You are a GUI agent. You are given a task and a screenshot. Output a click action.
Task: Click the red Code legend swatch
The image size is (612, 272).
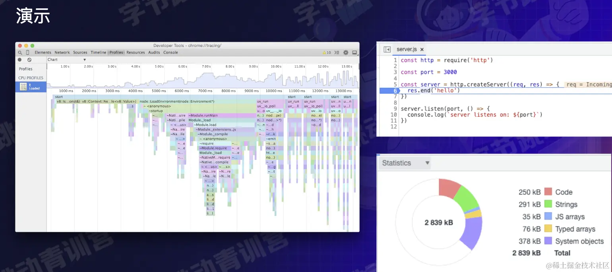(x=548, y=192)
